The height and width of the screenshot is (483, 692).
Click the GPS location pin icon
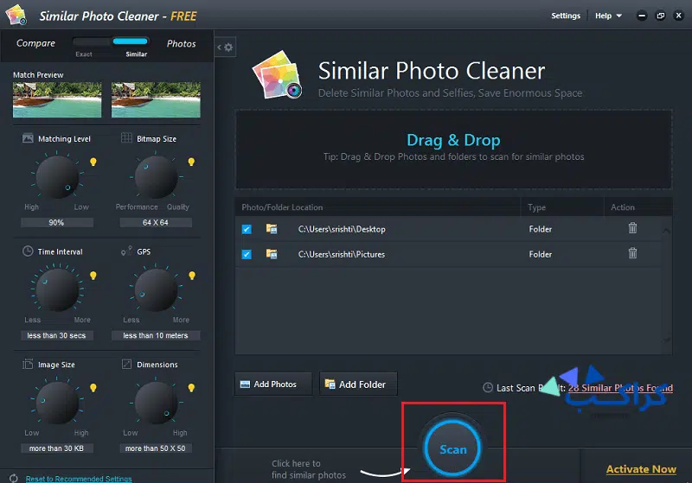tap(126, 251)
